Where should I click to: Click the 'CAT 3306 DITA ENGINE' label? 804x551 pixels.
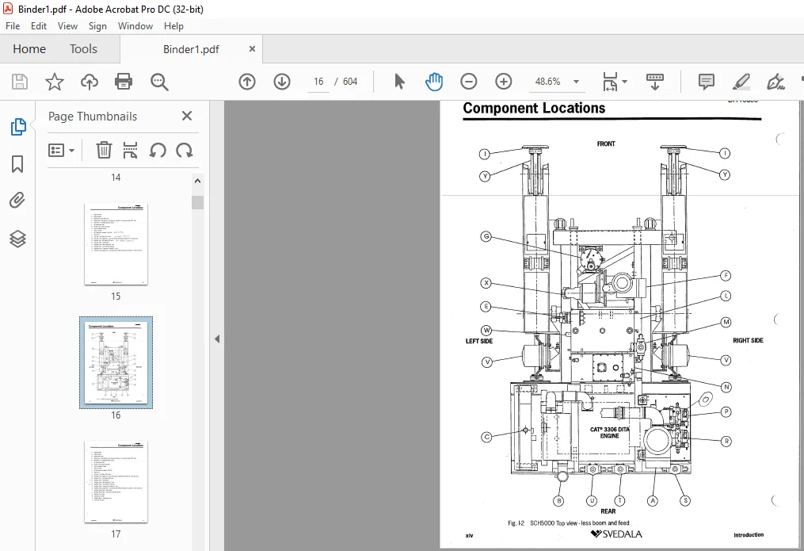tap(609, 433)
